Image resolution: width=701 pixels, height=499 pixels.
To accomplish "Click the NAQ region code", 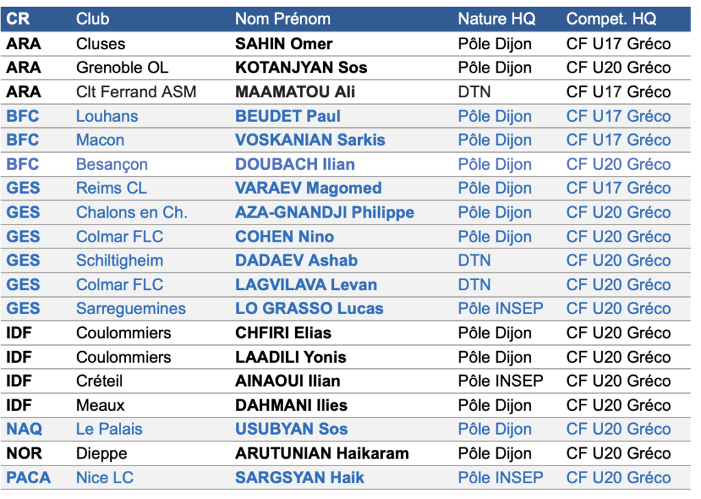I will pyautogui.click(x=24, y=429).
